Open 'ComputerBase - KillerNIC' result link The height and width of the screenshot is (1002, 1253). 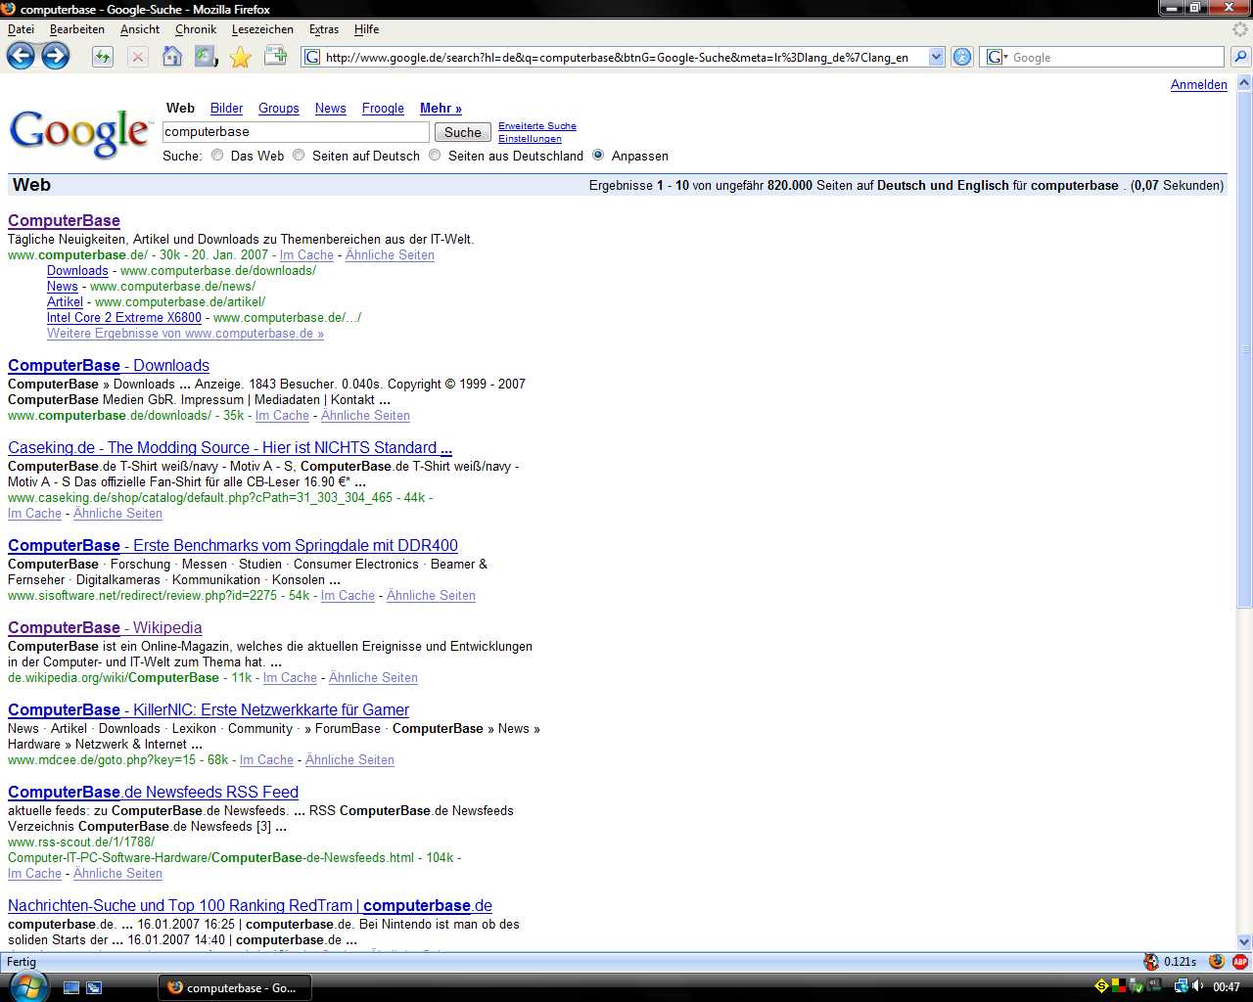pyautogui.click(x=209, y=709)
